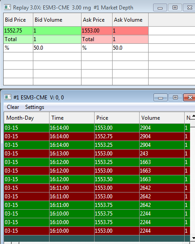The height and width of the screenshot is (244, 195).
Task: Open the Settings menu
Action: pos(35,107)
